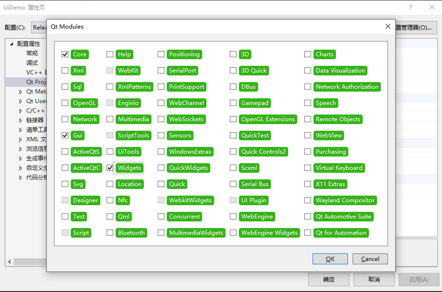The width and height of the screenshot is (442, 292).
Task: Expand the C/C++ tree node
Action: (21, 111)
